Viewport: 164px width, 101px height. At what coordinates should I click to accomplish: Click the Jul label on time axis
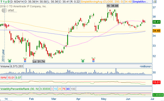click(x=152, y=99)
